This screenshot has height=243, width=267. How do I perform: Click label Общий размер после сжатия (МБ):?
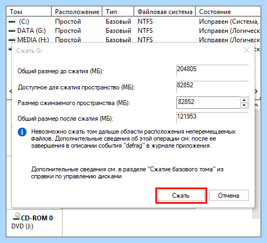pyautogui.click(x=65, y=119)
